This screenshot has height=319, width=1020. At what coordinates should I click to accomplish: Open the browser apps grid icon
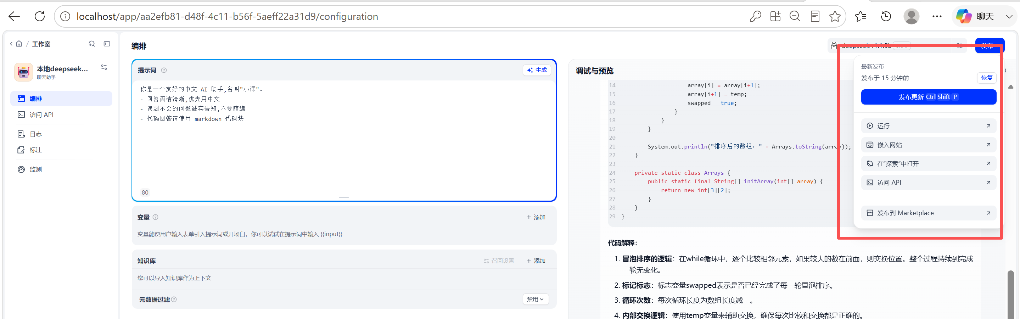[x=775, y=16]
